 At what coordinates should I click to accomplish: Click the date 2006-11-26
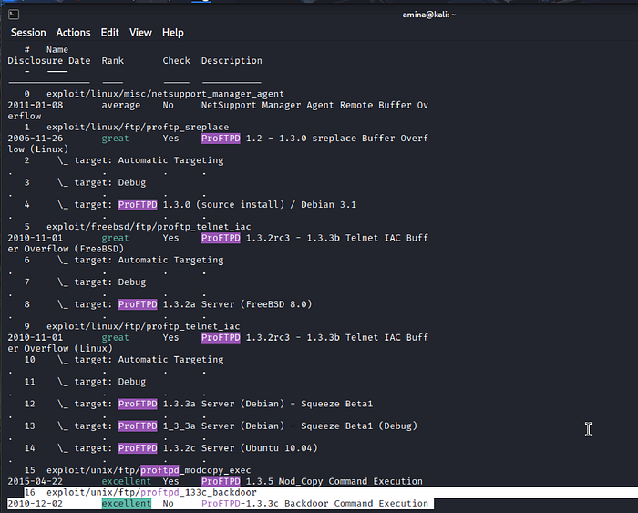click(x=36, y=139)
